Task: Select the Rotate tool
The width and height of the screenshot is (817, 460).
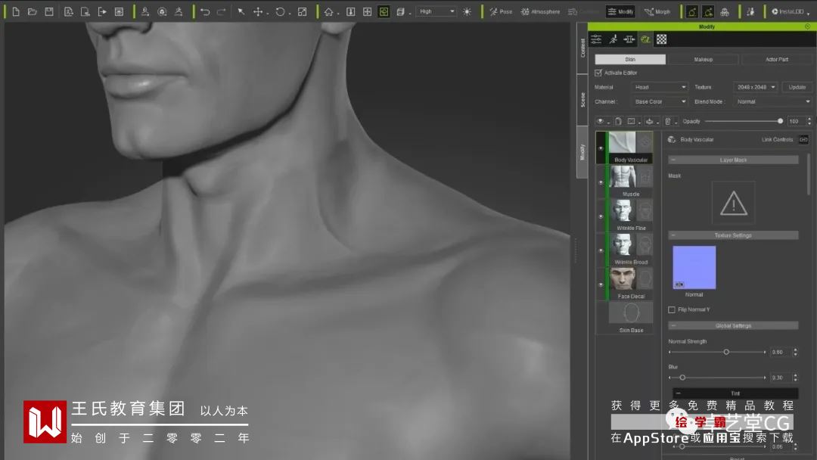Action: tap(281, 11)
